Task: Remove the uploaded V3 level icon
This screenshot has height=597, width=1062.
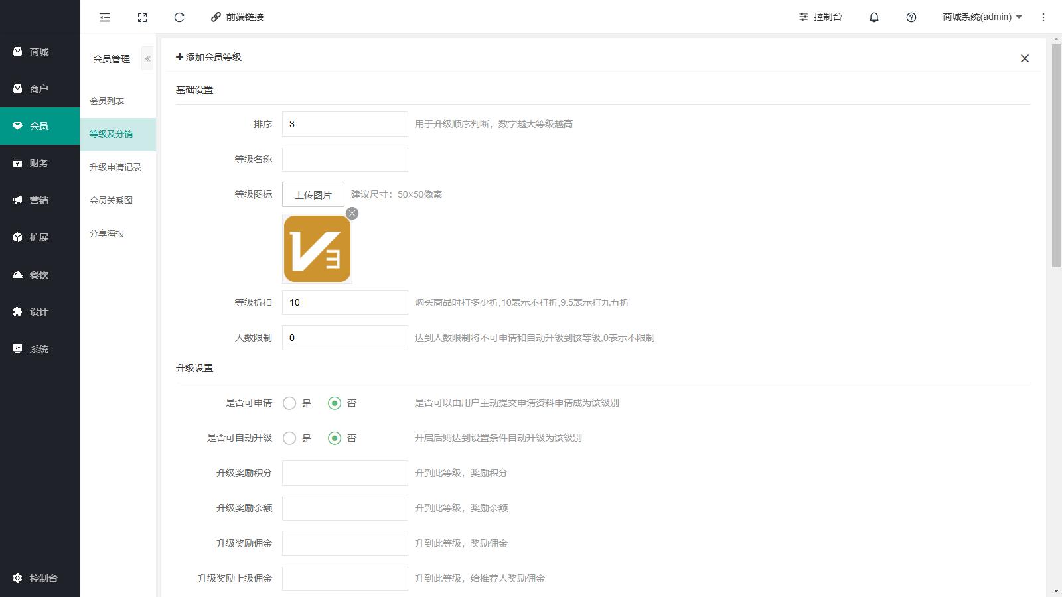Action: coord(352,213)
